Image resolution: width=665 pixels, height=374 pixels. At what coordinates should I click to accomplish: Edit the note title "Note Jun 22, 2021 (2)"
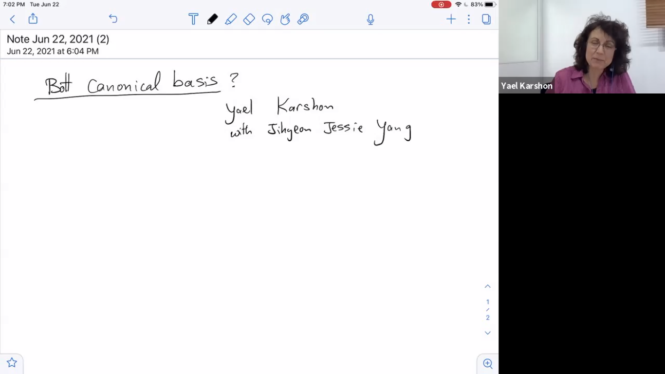coord(58,39)
